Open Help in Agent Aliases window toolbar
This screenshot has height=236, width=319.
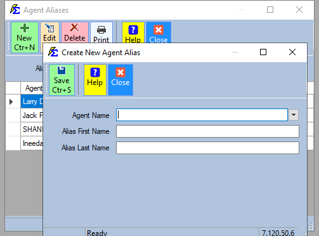(x=133, y=32)
